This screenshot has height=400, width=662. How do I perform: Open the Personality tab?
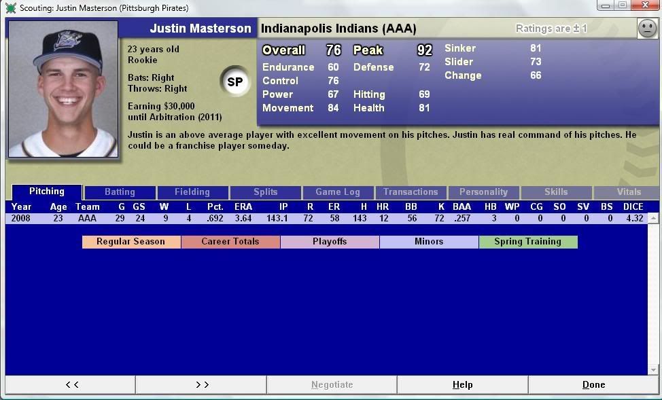coord(483,192)
